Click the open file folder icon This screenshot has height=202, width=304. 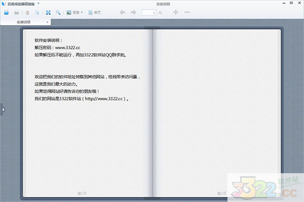(x=6, y=12)
